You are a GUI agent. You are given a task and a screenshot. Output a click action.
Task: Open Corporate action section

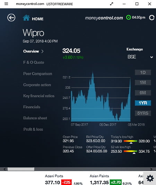pos(37,85)
